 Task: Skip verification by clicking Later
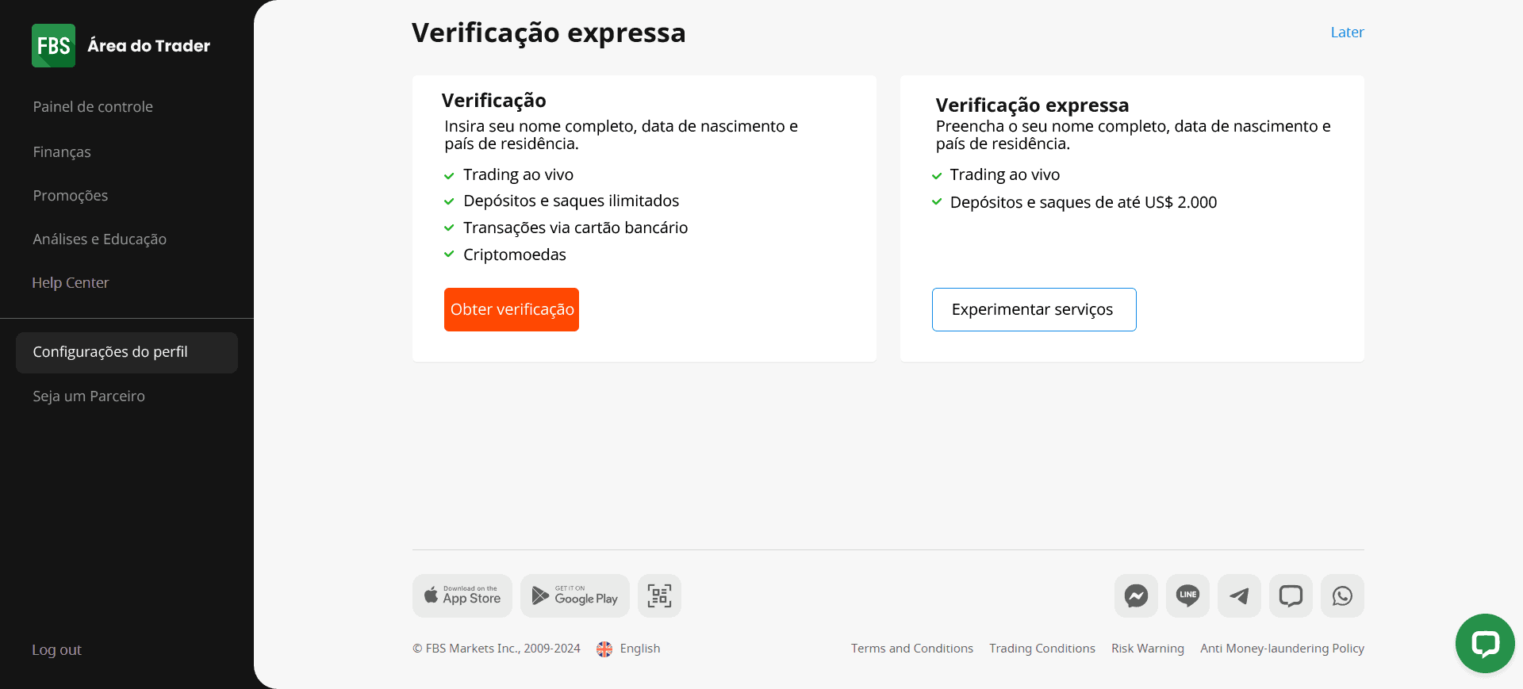(1346, 32)
